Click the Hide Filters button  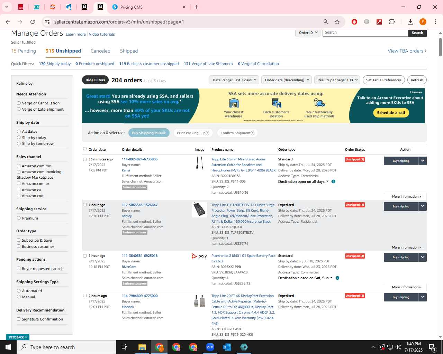click(95, 80)
